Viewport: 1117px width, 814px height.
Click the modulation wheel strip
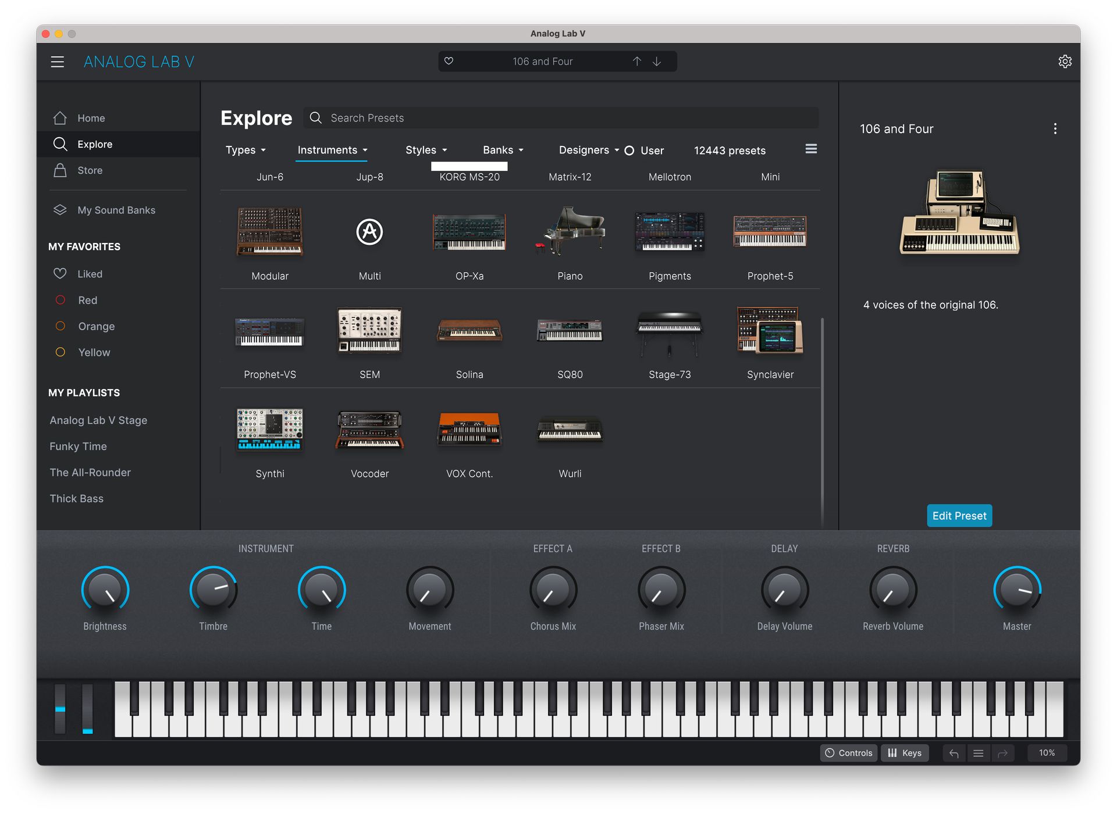[87, 708]
